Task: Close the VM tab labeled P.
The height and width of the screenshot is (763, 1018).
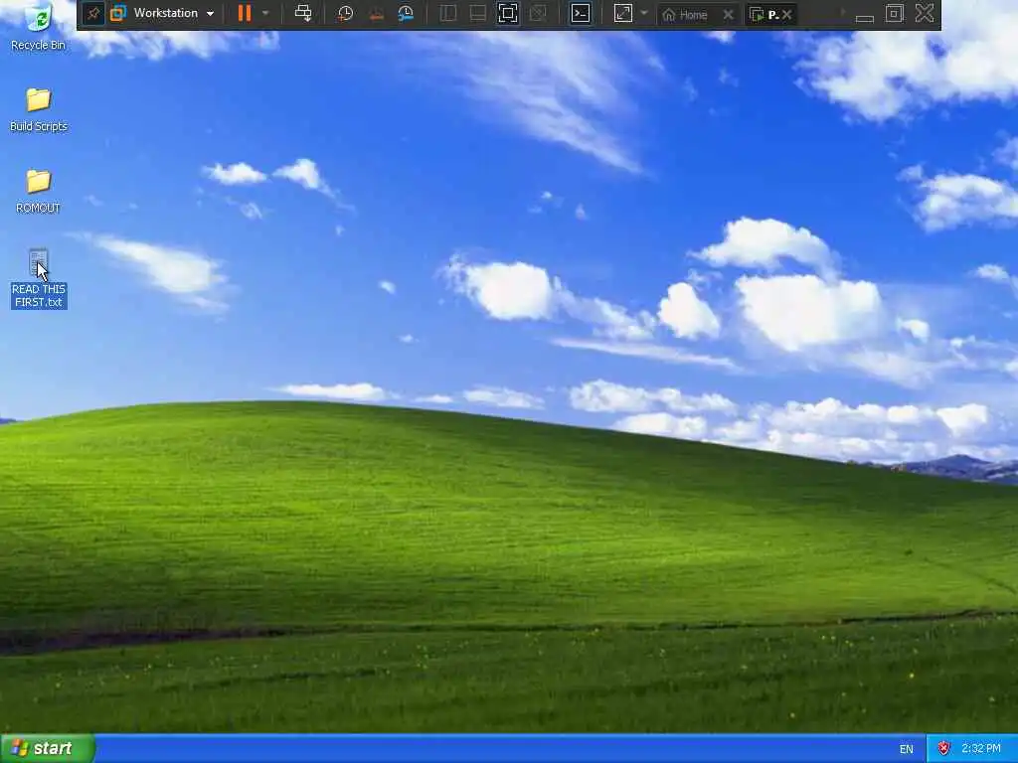Action: [x=787, y=14]
